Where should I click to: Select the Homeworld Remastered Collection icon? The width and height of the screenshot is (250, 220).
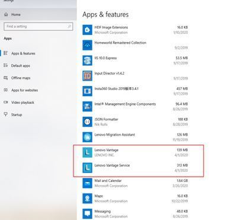[87, 45]
